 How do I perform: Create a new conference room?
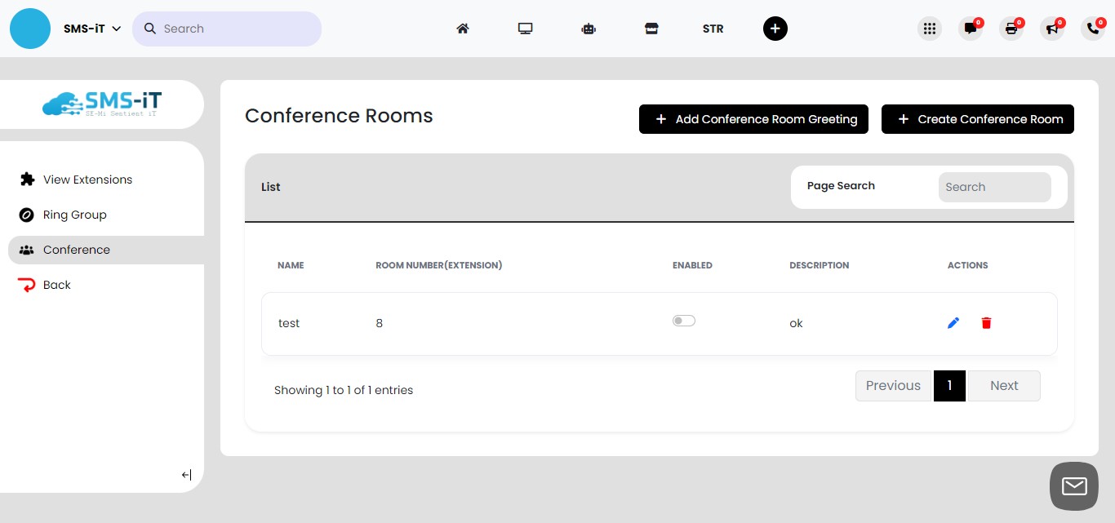[x=977, y=119]
